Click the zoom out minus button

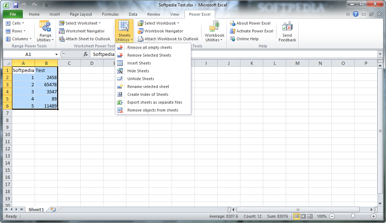point(332,216)
